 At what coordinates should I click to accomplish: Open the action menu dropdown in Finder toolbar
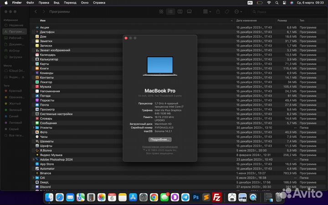238,12
